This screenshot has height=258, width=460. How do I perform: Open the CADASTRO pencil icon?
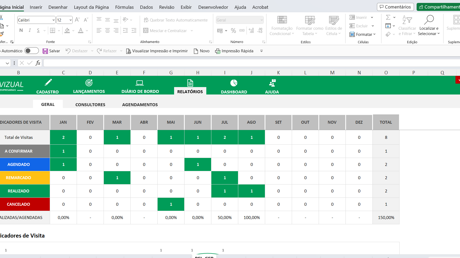click(x=48, y=83)
